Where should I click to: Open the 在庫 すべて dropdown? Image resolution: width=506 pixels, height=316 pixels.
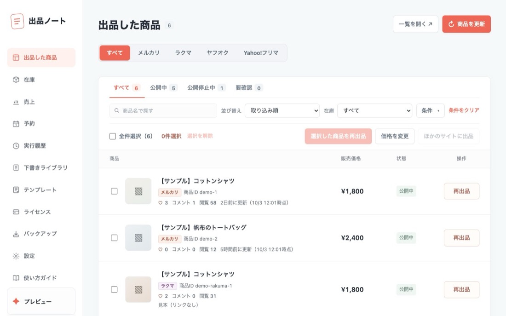point(374,111)
